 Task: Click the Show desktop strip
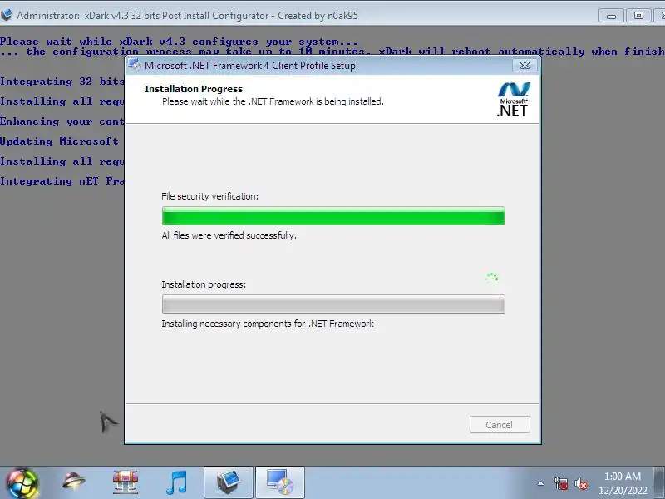[659, 483]
